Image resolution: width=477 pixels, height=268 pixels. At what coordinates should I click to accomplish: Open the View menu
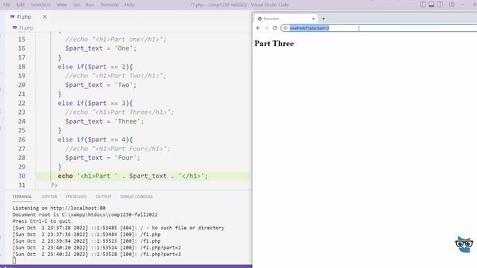pyautogui.click(x=62, y=5)
